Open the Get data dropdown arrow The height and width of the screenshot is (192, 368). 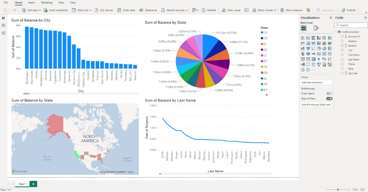(40, 10)
